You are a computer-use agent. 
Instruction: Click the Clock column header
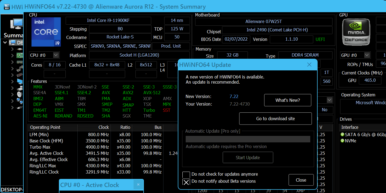tap(94, 127)
